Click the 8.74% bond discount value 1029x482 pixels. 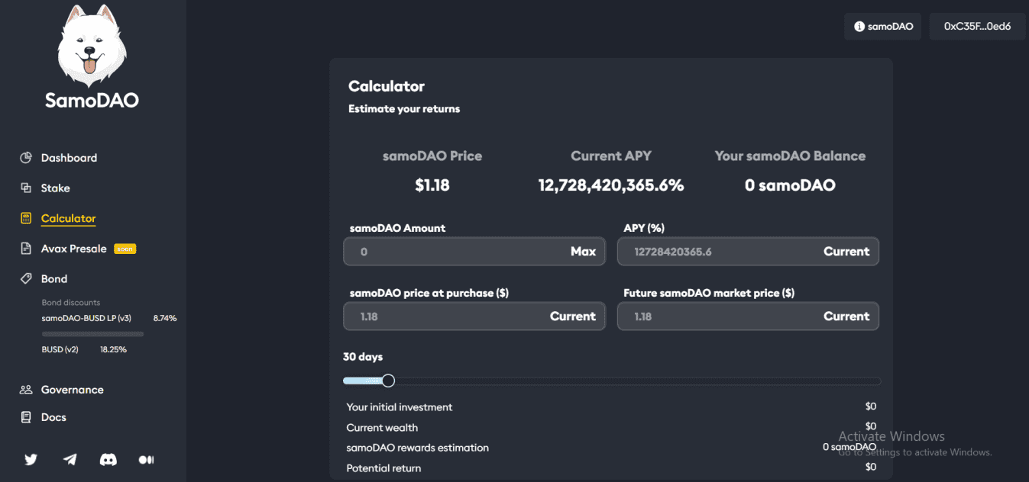(165, 318)
